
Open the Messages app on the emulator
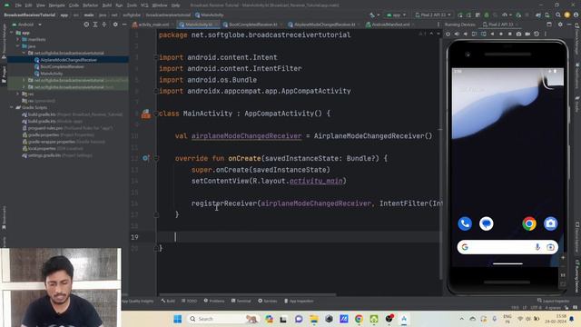point(487,223)
